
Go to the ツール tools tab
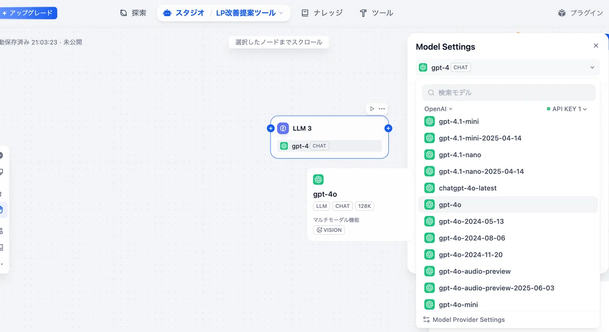pos(376,13)
